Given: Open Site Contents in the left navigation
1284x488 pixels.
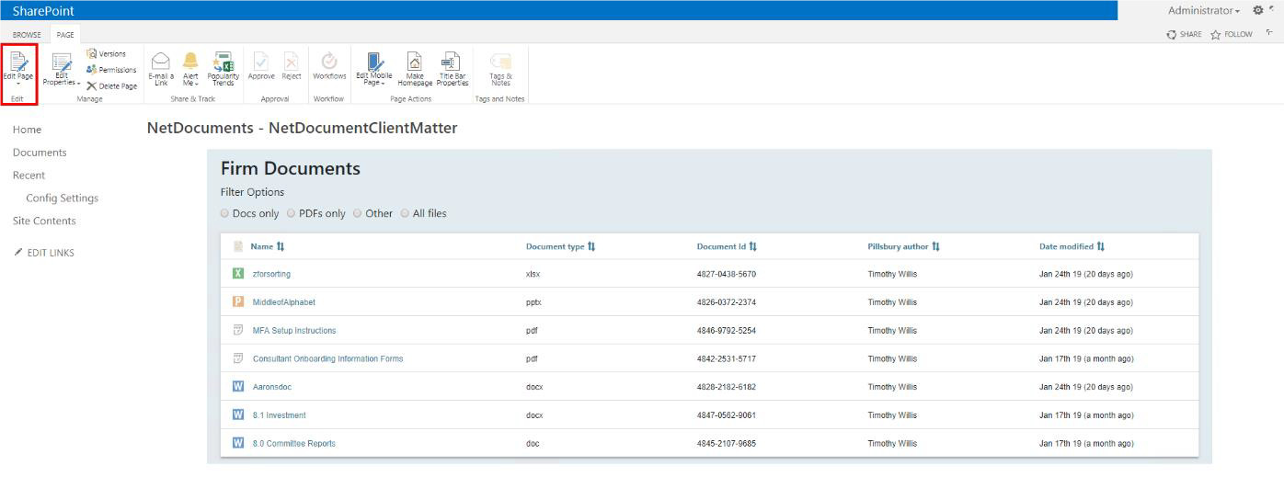Looking at the screenshot, I should (44, 221).
